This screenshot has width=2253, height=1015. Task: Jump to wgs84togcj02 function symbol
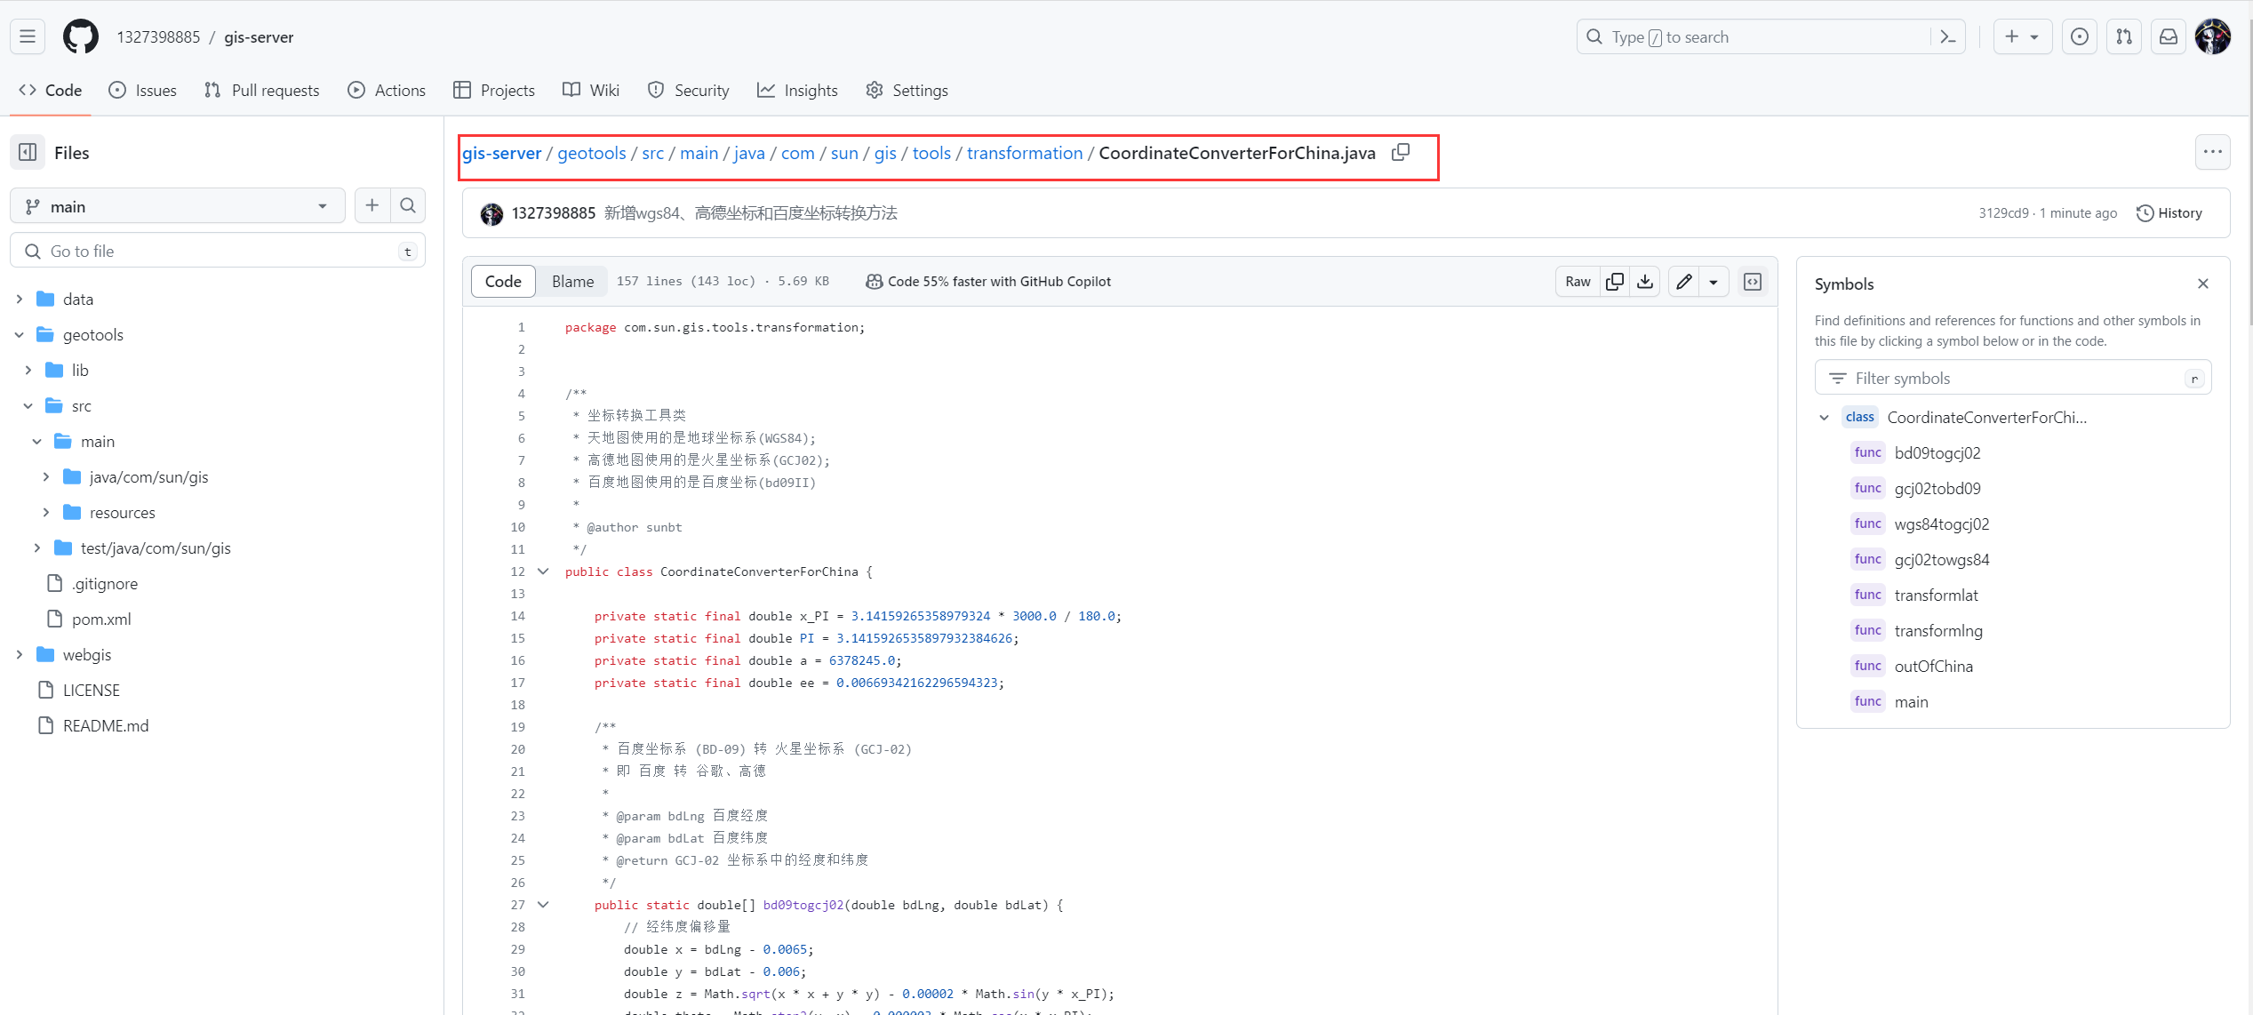coord(1941,524)
